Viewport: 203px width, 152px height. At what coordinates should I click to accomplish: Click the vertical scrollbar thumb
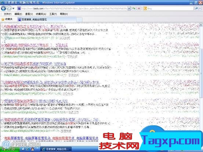(x=201, y=73)
